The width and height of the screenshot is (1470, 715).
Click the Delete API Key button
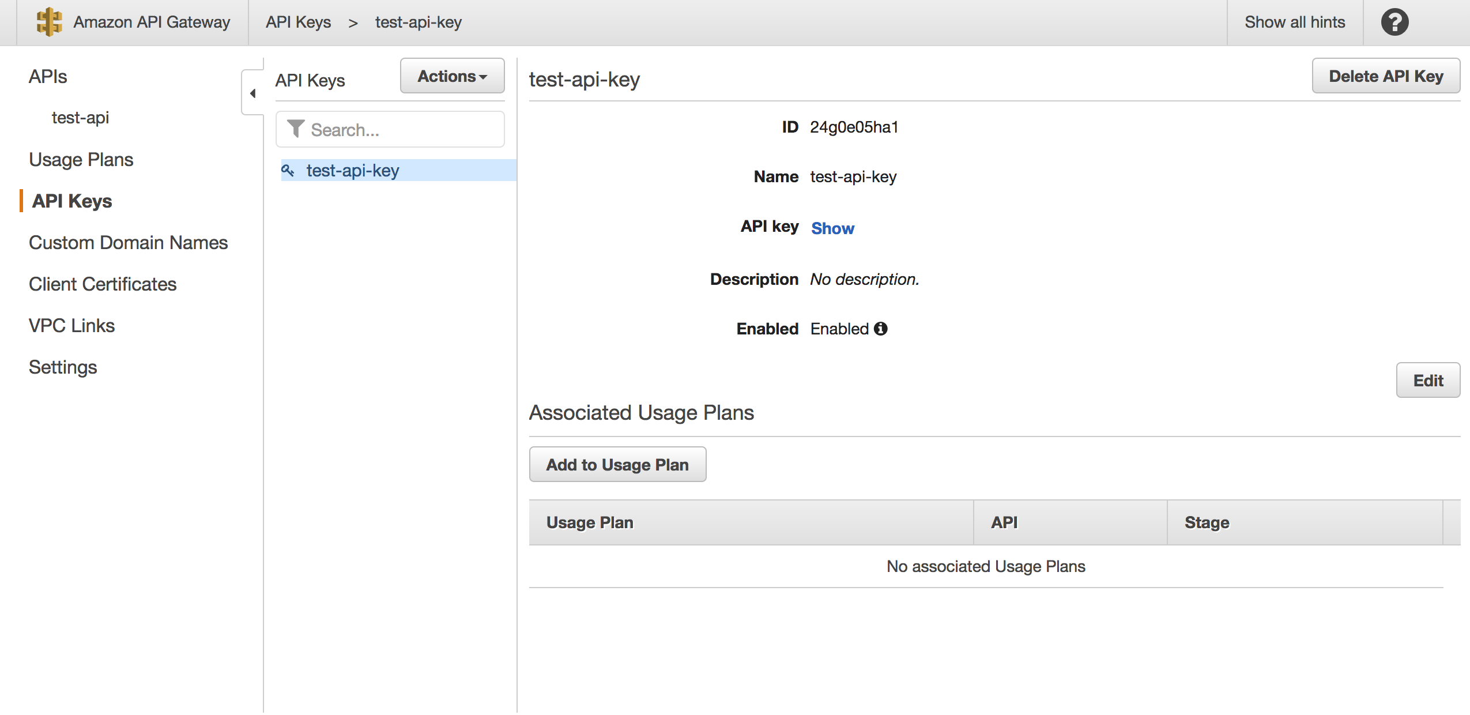[1385, 76]
